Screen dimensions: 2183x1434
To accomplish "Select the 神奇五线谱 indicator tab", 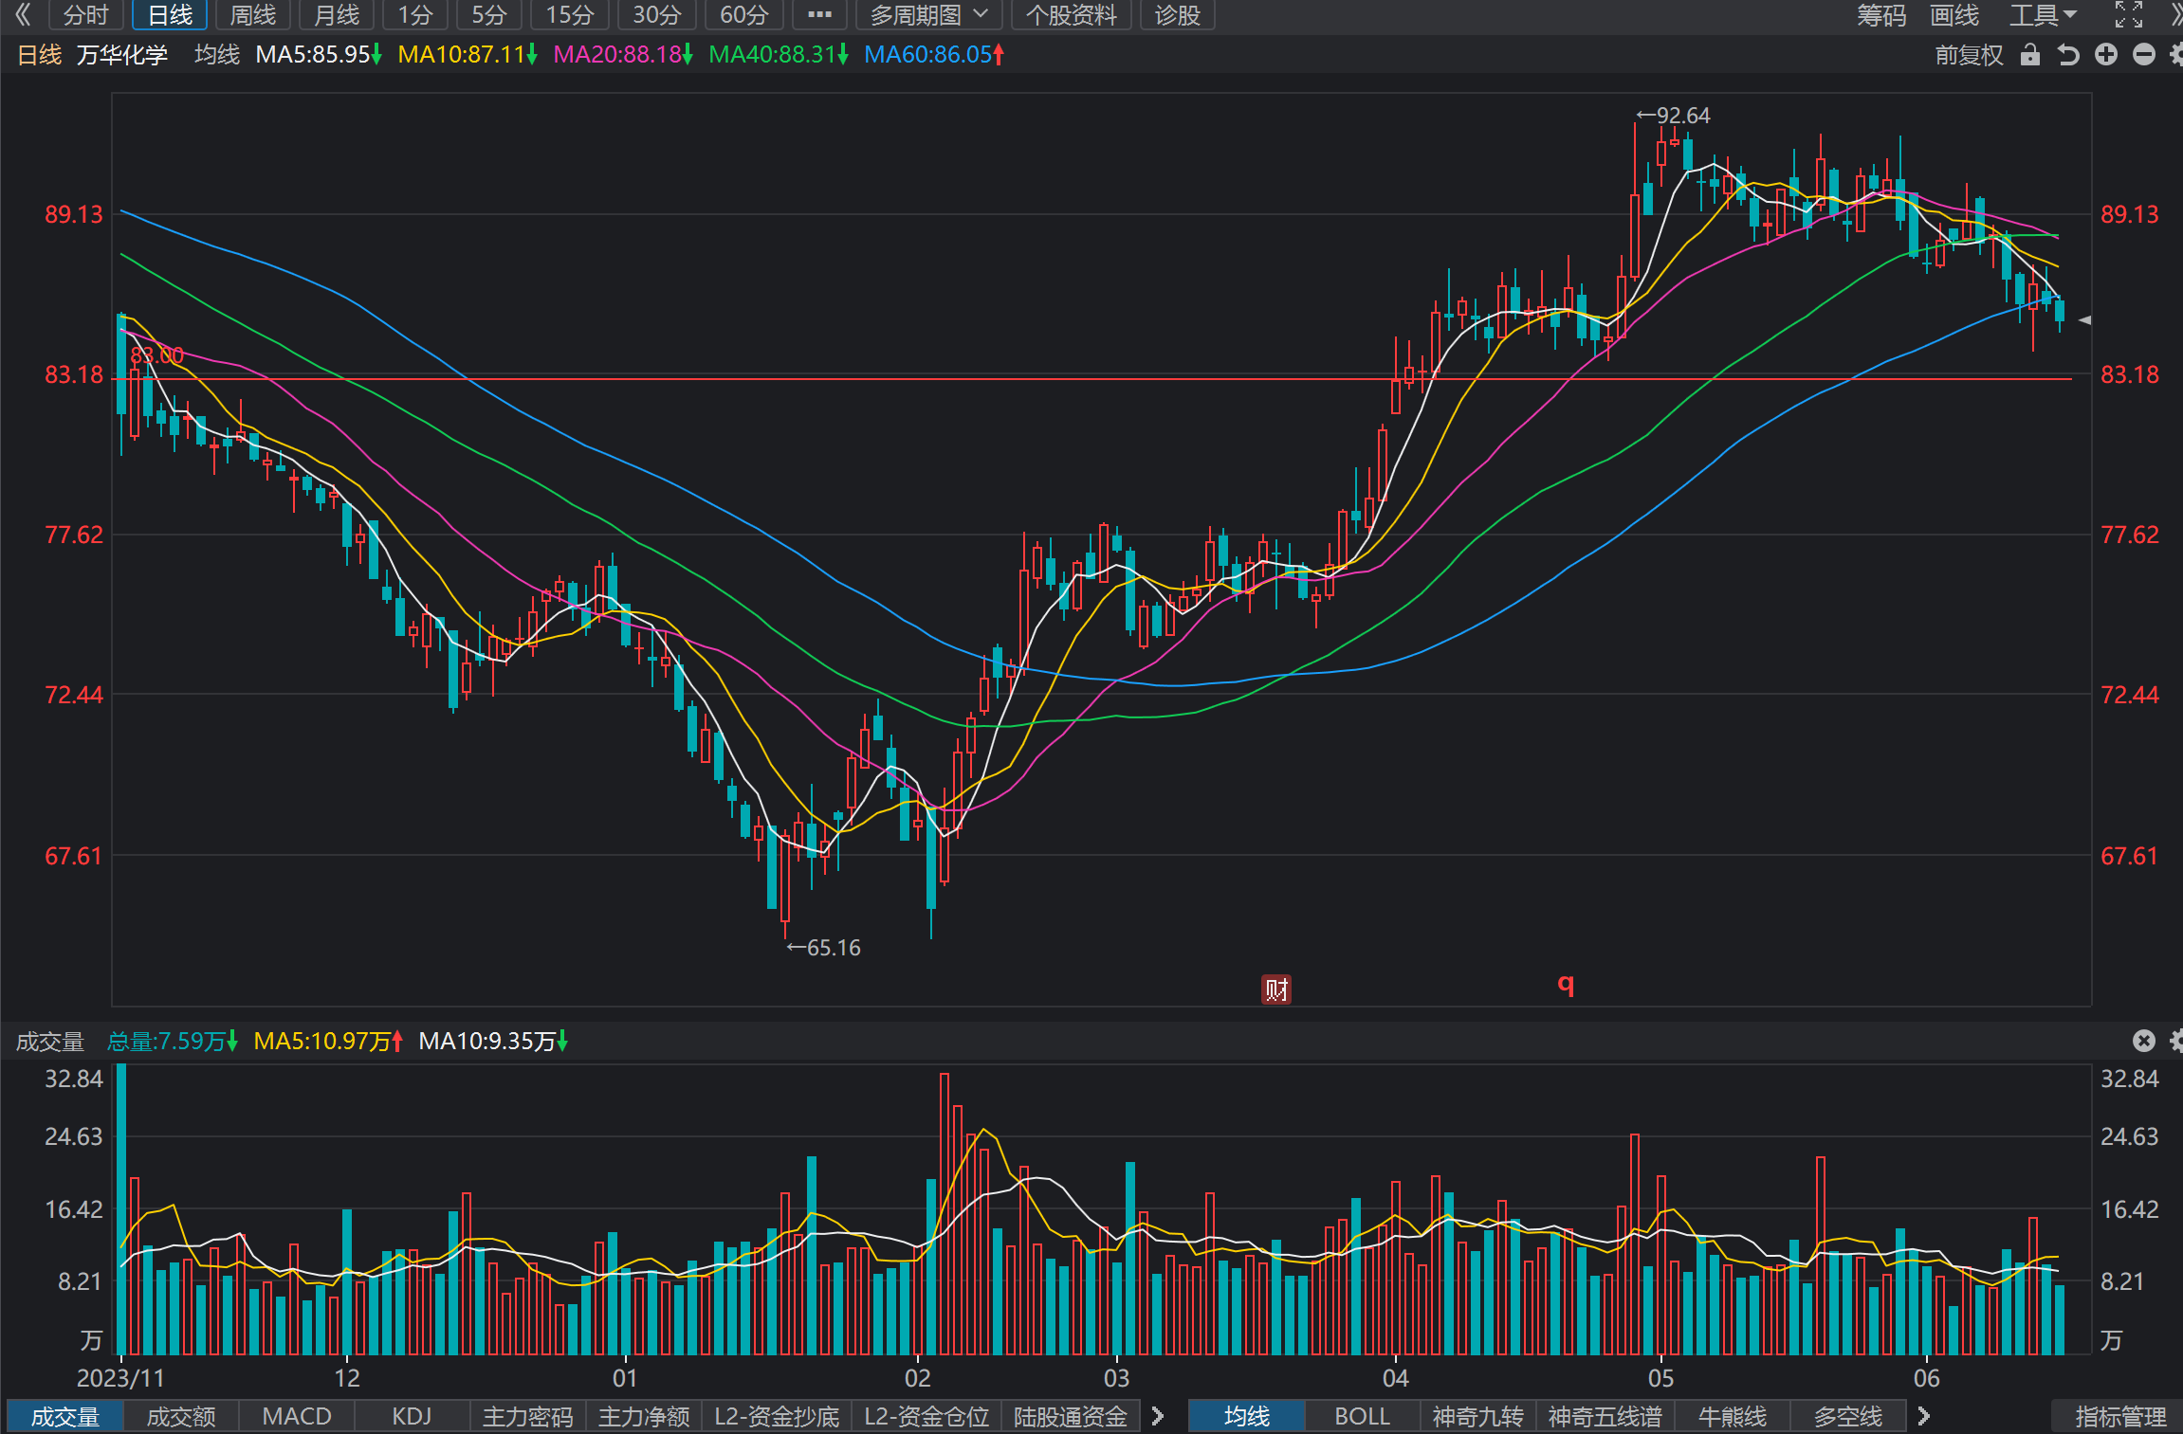I will (1605, 1417).
